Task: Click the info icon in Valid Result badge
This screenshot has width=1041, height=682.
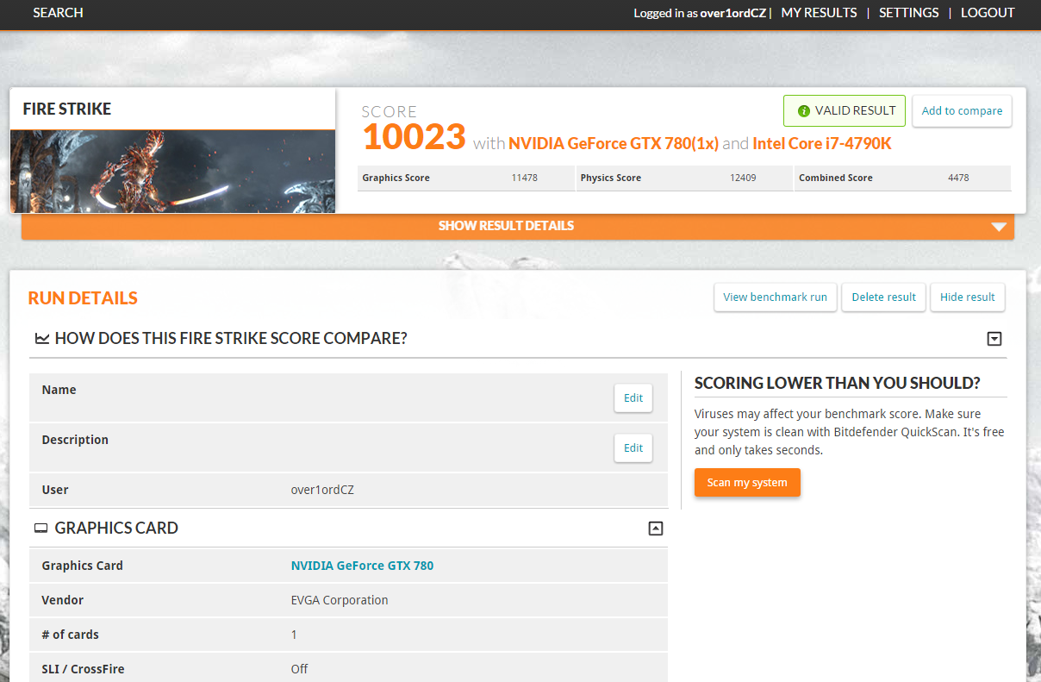Action: click(803, 110)
